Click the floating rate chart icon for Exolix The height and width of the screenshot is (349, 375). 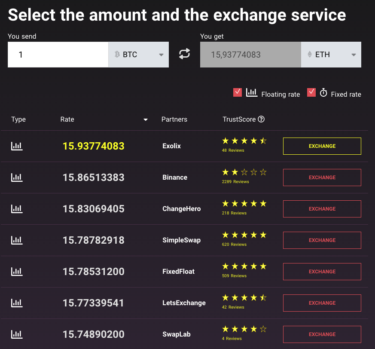point(17,146)
